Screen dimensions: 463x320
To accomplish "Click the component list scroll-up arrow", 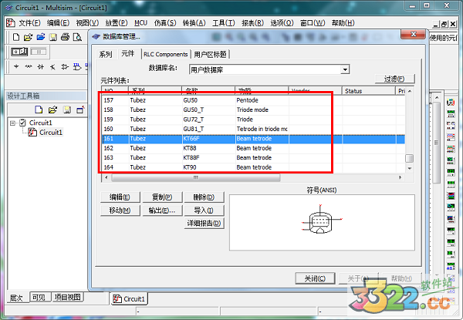I will [x=410, y=92].
